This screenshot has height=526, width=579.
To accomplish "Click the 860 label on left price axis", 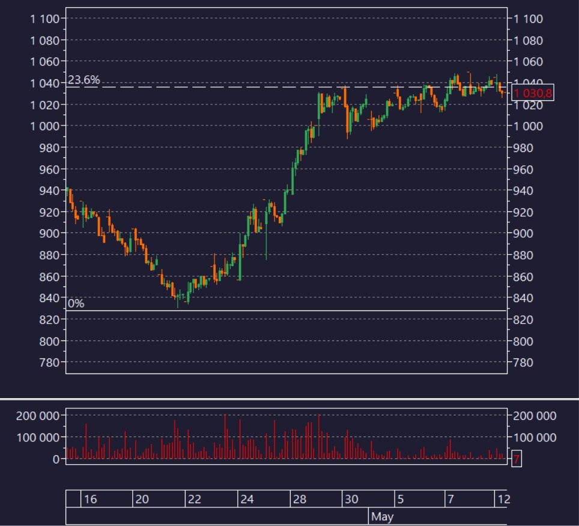I will pos(49,277).
